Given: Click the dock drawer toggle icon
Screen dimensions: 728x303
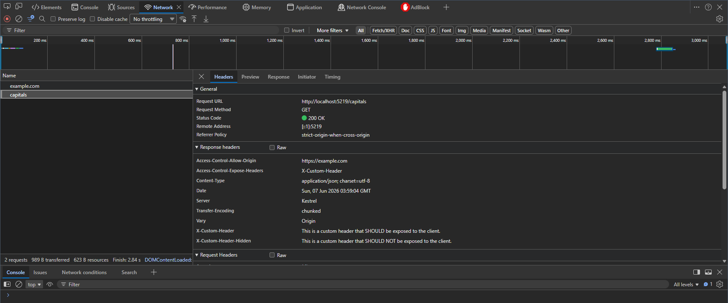Looking at the screenshot, I should (697, 272).
